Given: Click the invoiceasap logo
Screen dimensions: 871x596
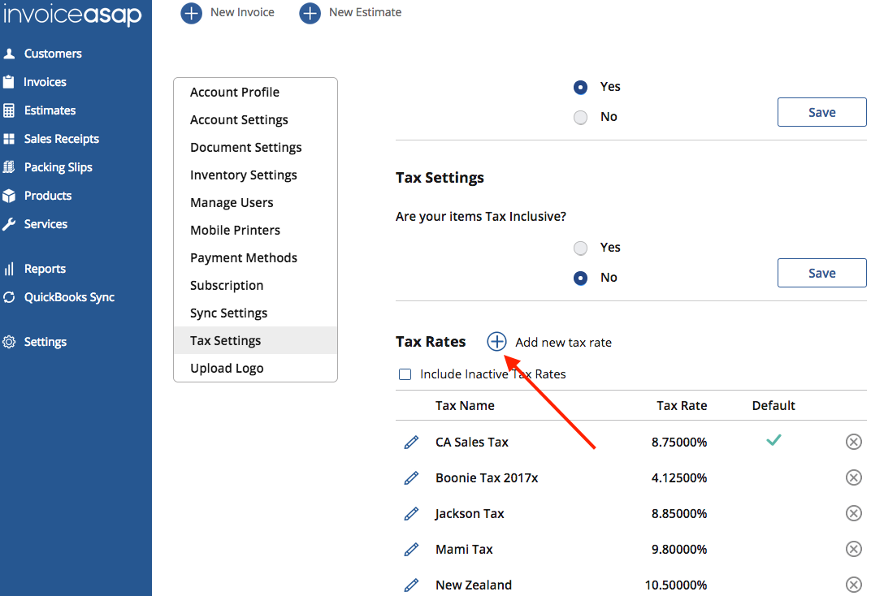Looking at the screenshot, I should tap(72, 14).
